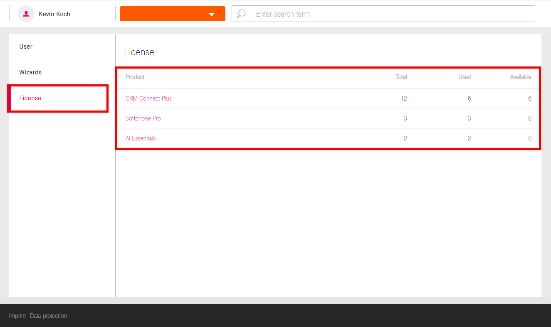Viewport: 551px width, 327px height.
Task: Sort by the Product column header
Action: coord(135,77)
